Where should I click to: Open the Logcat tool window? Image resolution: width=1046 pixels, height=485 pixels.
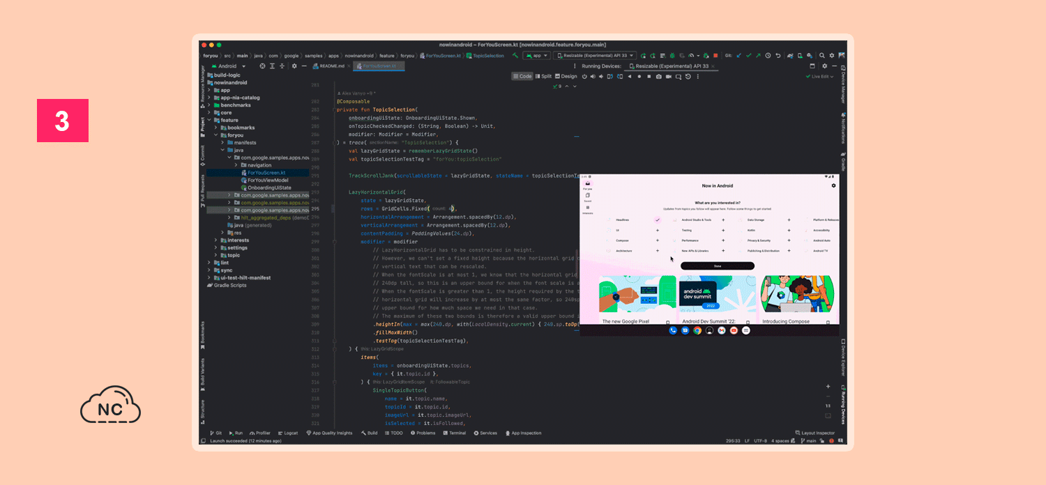(x=287, y=433)
